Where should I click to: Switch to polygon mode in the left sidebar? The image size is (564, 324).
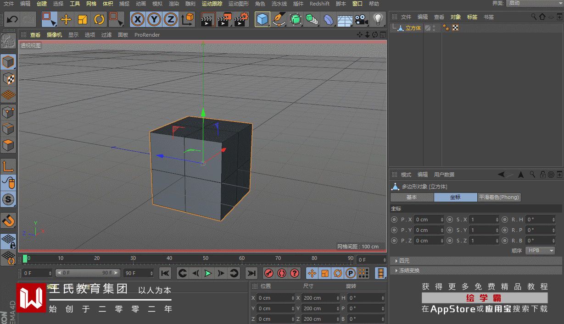pos(8,146)
